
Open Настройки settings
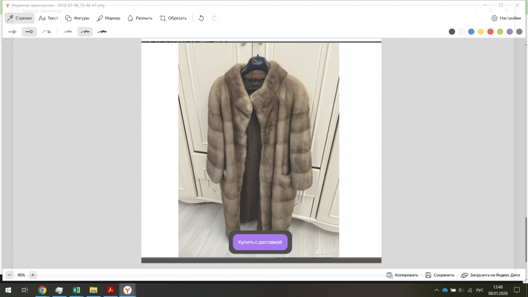[506, 18]
